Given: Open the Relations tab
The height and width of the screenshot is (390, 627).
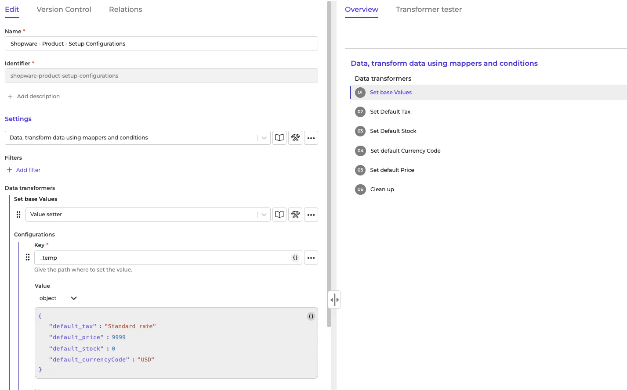Looking at the screenshot, I should 126,9.
